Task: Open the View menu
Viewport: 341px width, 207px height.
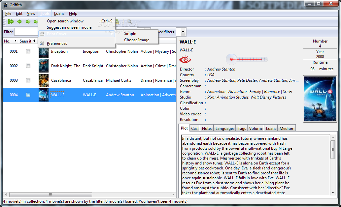Action: (31, 14)
